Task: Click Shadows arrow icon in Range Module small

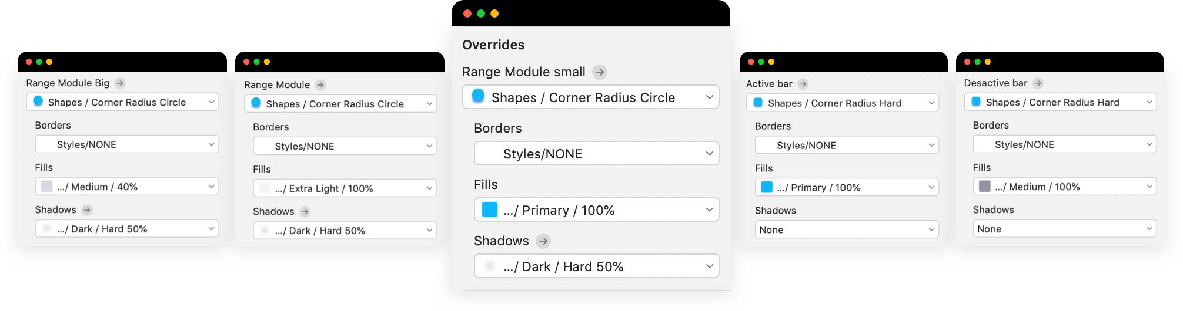Action: (x=543, y=241)
